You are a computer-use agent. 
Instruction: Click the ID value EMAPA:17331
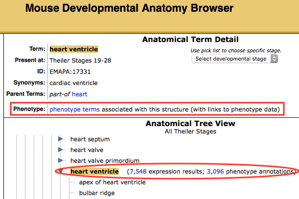[x=70, y=72]
